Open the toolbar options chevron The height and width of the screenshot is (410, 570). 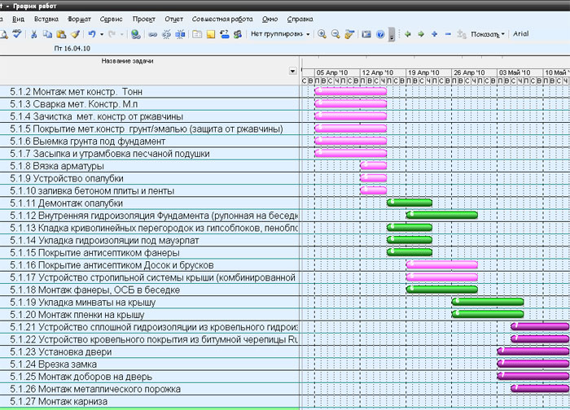pyautogui.click(x=392, y=35)
